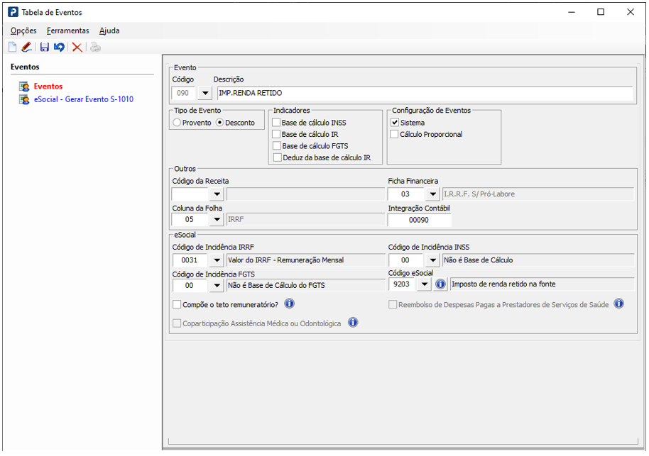The image size is (649, 456).
Task: Tick the Cálculo Proporcional checkbox
Action: pos(395,134)
